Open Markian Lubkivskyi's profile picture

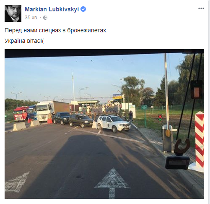(x=13, y=13)
